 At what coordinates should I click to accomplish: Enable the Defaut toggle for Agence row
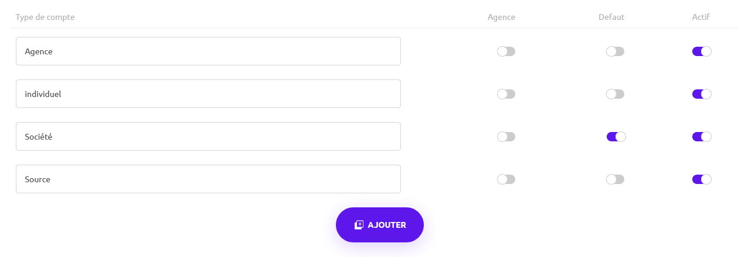[x=615, y=51]
